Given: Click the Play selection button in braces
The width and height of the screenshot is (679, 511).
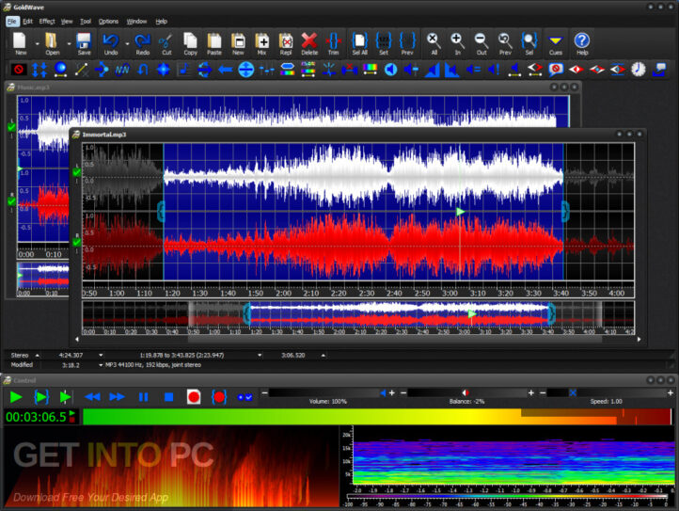Looking at the screenshot, I should click(x=41, y=397).
